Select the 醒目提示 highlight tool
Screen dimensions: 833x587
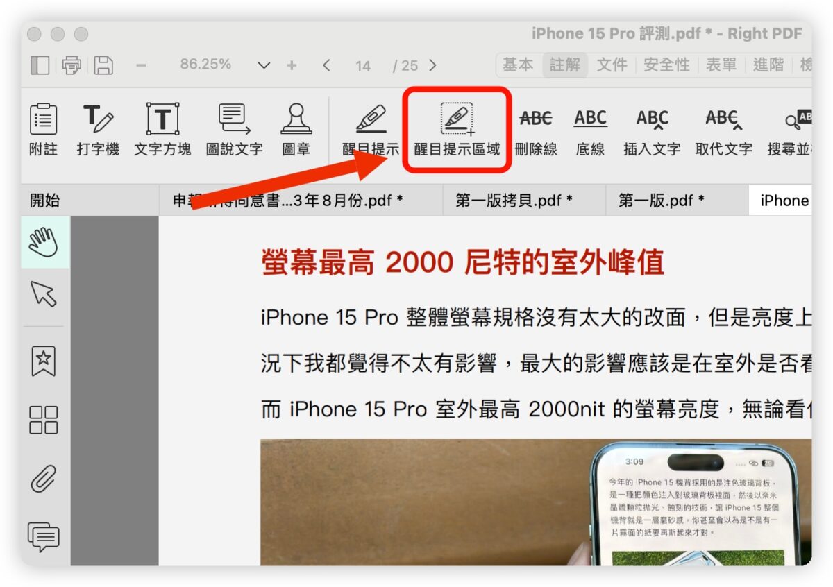pyautogui.click(x=371, y=130)
